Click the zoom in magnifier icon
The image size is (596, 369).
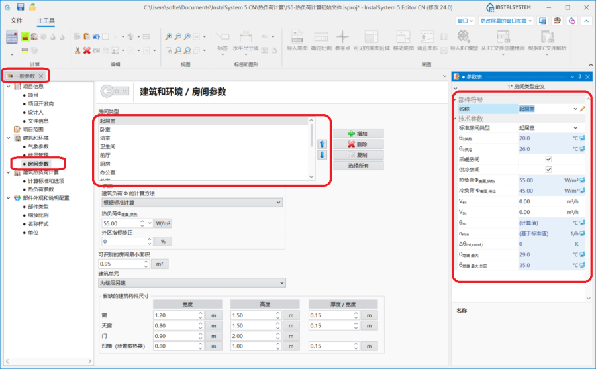pyautogui.click(x=169, y=37)
